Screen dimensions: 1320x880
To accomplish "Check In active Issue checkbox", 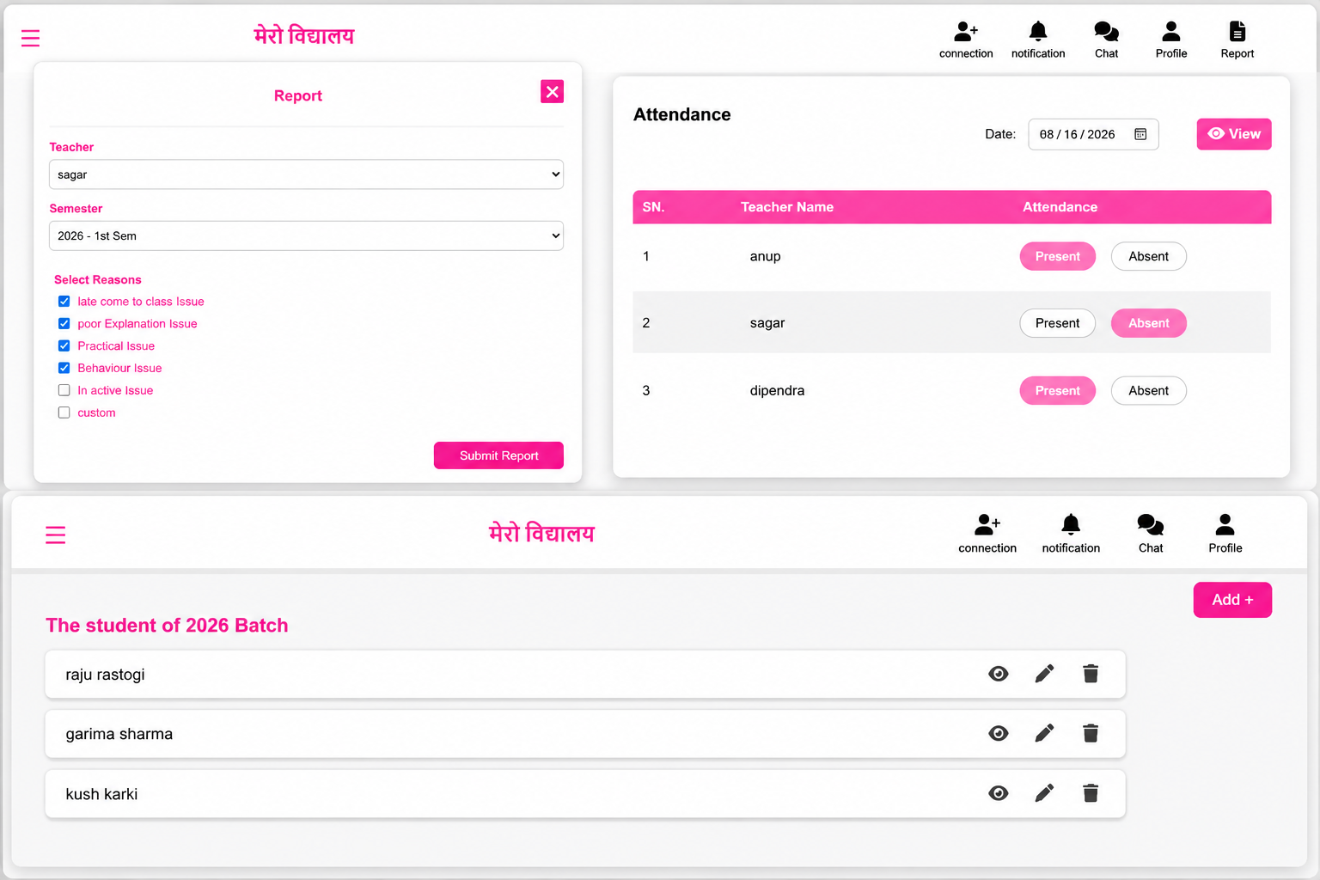I will tap(64, 390).
